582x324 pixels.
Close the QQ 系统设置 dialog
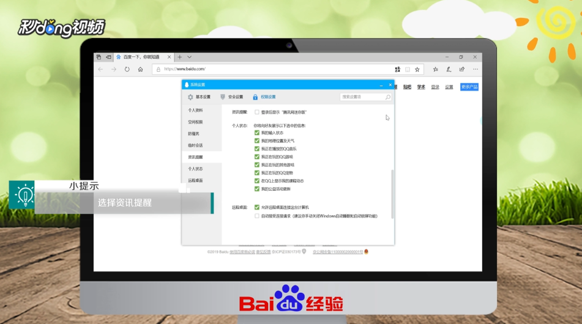coord(390,85)
